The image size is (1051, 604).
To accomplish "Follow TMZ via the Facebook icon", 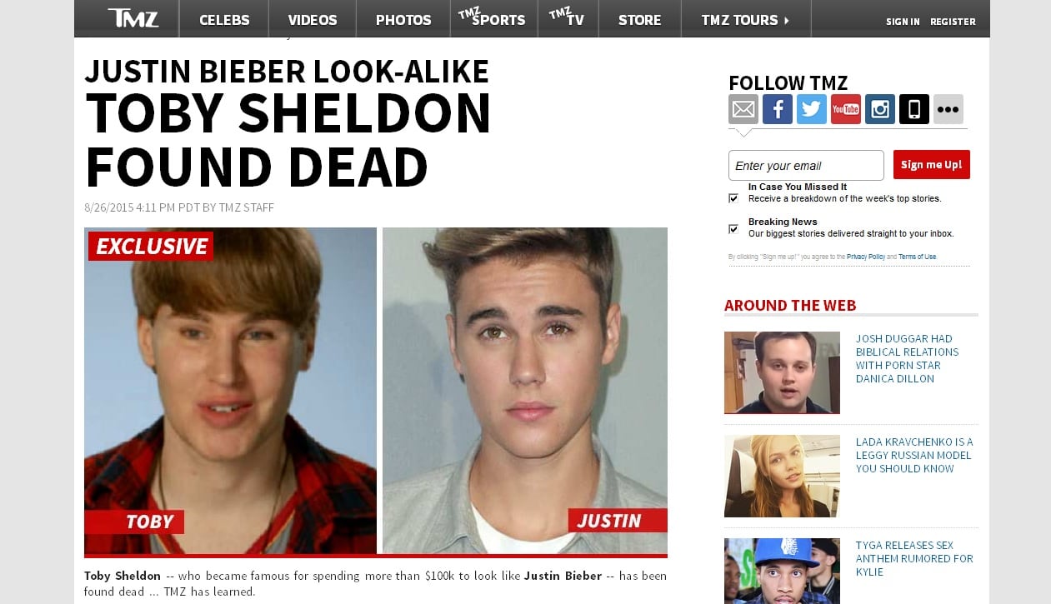I will coord(778,109).
